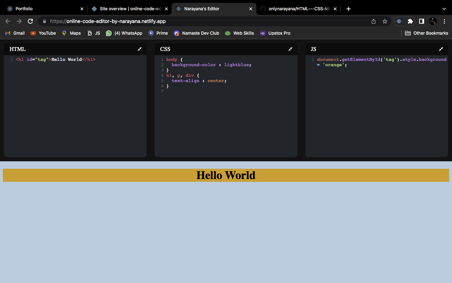Viewport: 452px width, 283px height.
Task: Bookmark this page with star icon
Action: point(385,21)
